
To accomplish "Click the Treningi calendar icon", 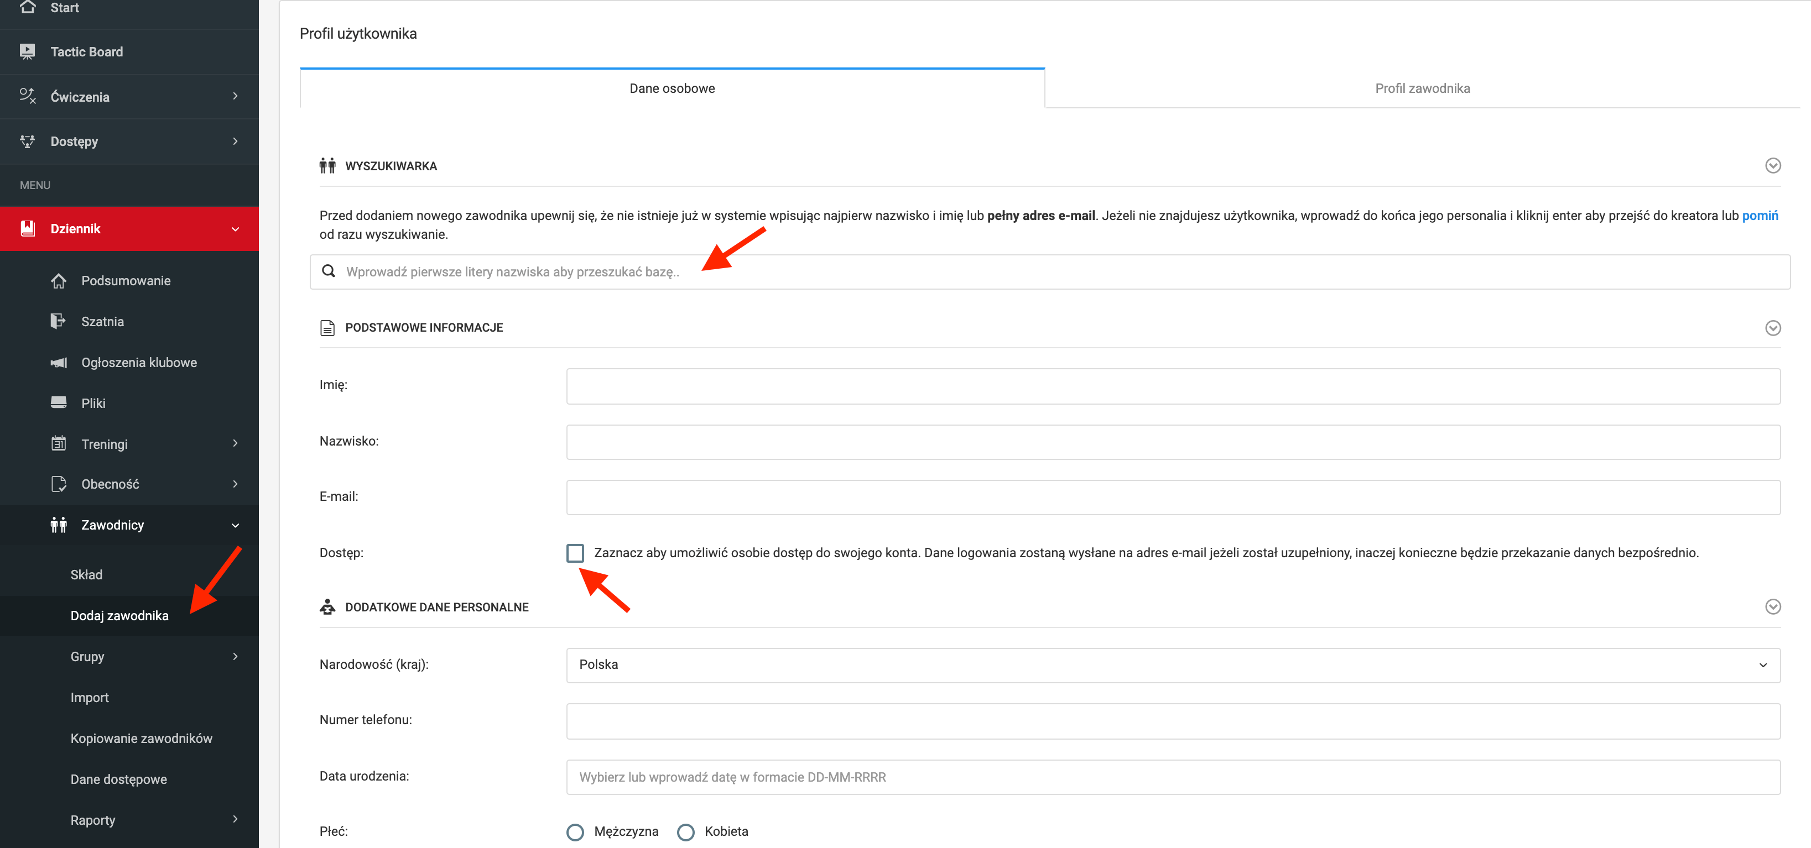I will (58, 443).
